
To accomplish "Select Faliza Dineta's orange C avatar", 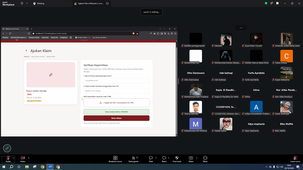I will coord(286,56).
